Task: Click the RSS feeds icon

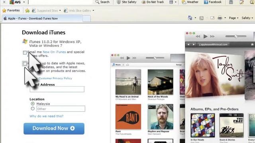Action: [x=202, y=18]
